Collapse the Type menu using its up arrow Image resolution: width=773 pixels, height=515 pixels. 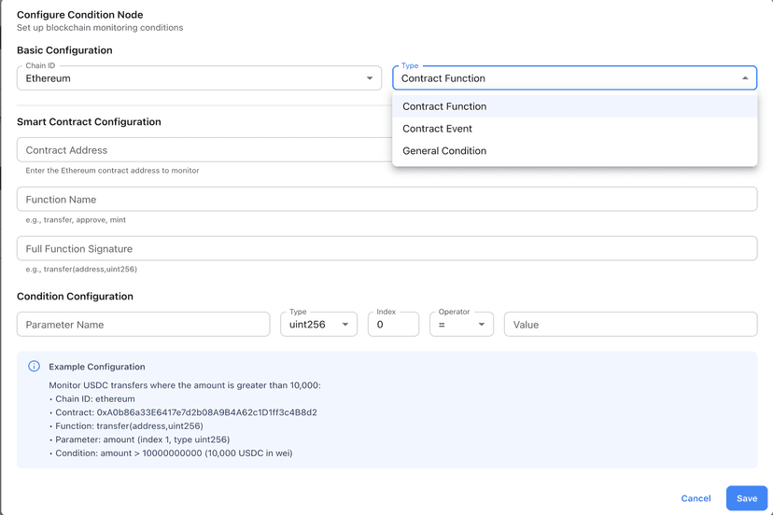(745, 78)
